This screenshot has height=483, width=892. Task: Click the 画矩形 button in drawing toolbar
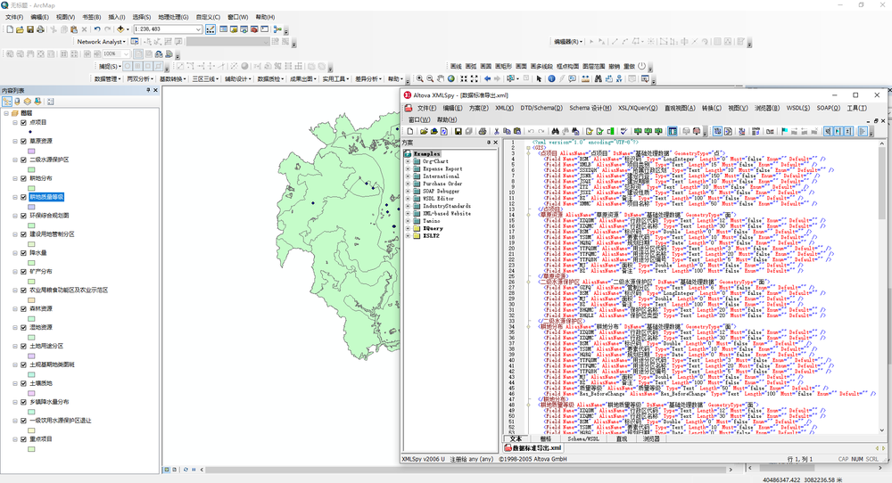[503, 67]
